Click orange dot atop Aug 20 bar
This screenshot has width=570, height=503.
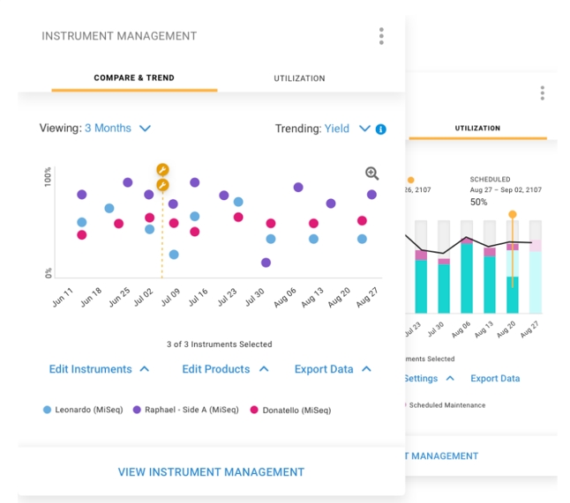click(x=512, y=214)
